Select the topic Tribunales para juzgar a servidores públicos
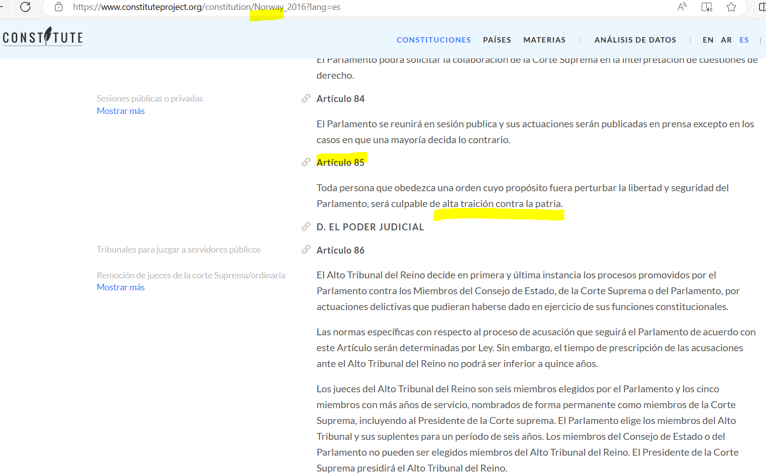Screen dimensions: 766x475 178,250
